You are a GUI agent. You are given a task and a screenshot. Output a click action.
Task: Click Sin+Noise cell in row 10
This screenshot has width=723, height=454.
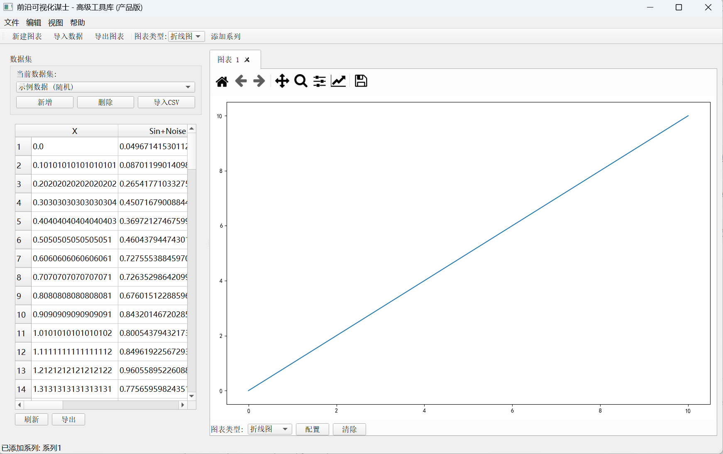(x=153, y=315)
